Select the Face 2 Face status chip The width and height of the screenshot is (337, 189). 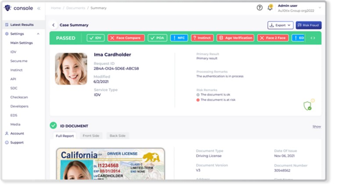tap(273, 38)
